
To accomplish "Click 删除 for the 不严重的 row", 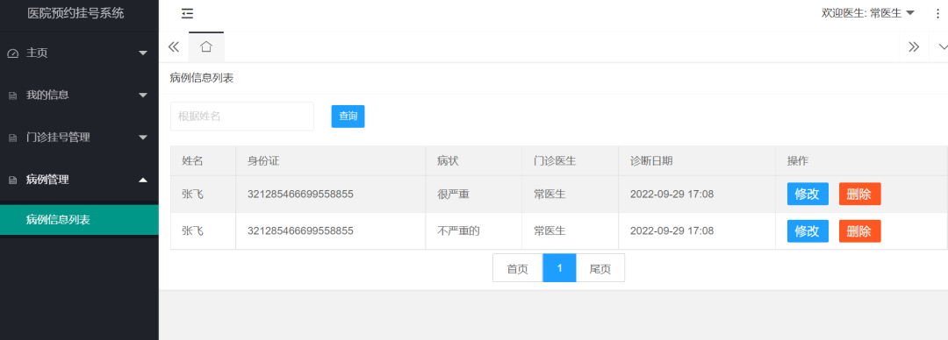I will click(859, 230).
